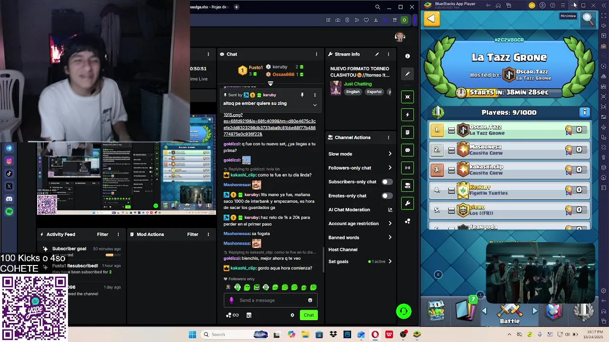This screenshot has height=342, width=609.
Task: Open Windows Start menu
Action: point(192,334)
